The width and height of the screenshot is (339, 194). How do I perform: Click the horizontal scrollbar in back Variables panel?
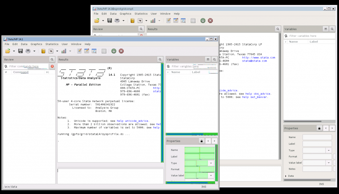tap(303, 121)
